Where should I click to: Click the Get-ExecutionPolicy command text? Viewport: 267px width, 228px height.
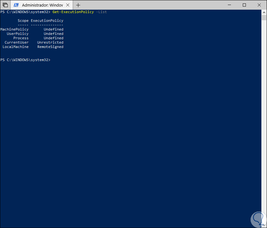73,12
